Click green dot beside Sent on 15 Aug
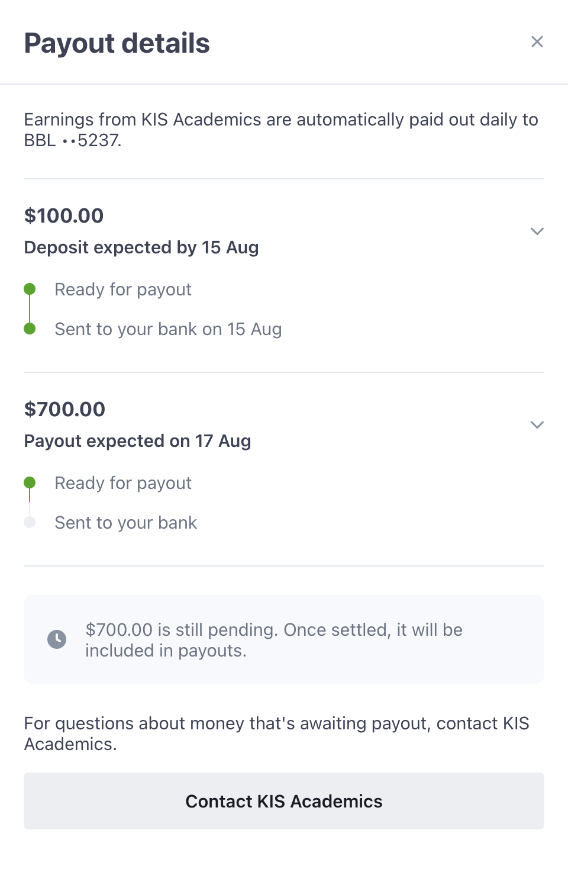The image size is (568, 888). (x=30, y=329)
